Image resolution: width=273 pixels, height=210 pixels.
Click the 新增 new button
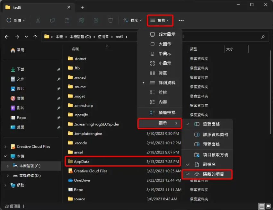[x=15, y=21]
